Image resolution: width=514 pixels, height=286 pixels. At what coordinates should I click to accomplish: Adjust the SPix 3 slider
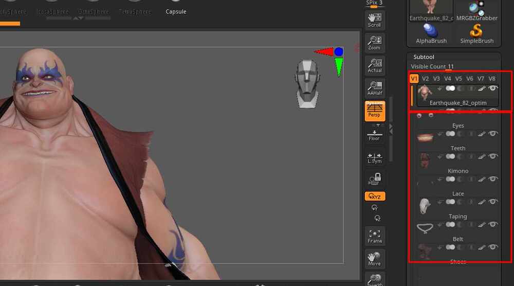pos(374,4)
